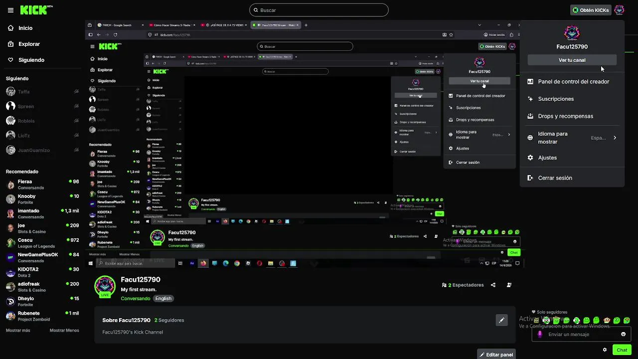The width and height of the screenshot is (638, 359).
Task: Open Dheylo recommended channel
Action: tap(42, 301)
